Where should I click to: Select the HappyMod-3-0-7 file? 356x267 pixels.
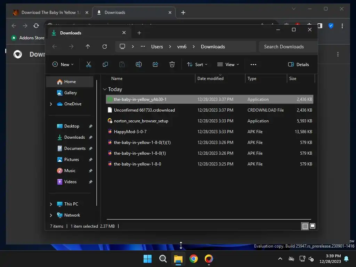(x=210, y=132)
